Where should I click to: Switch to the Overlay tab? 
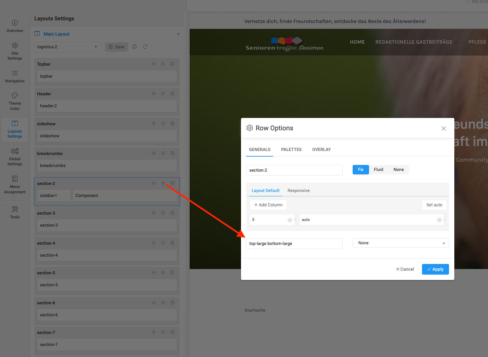[x=322, y=150]
